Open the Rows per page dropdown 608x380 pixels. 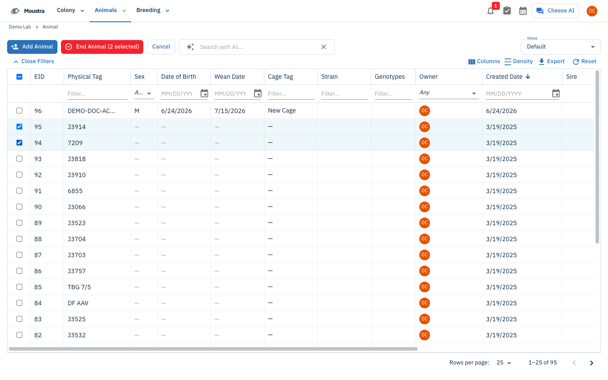504,363
